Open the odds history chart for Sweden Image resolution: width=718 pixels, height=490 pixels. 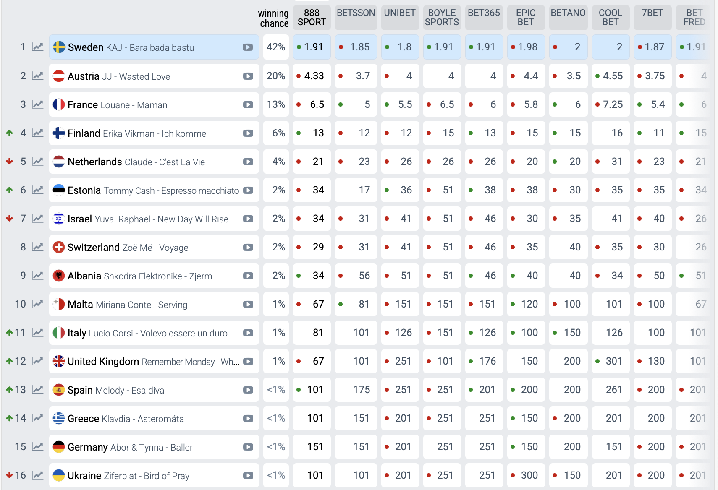coord(38,47)
